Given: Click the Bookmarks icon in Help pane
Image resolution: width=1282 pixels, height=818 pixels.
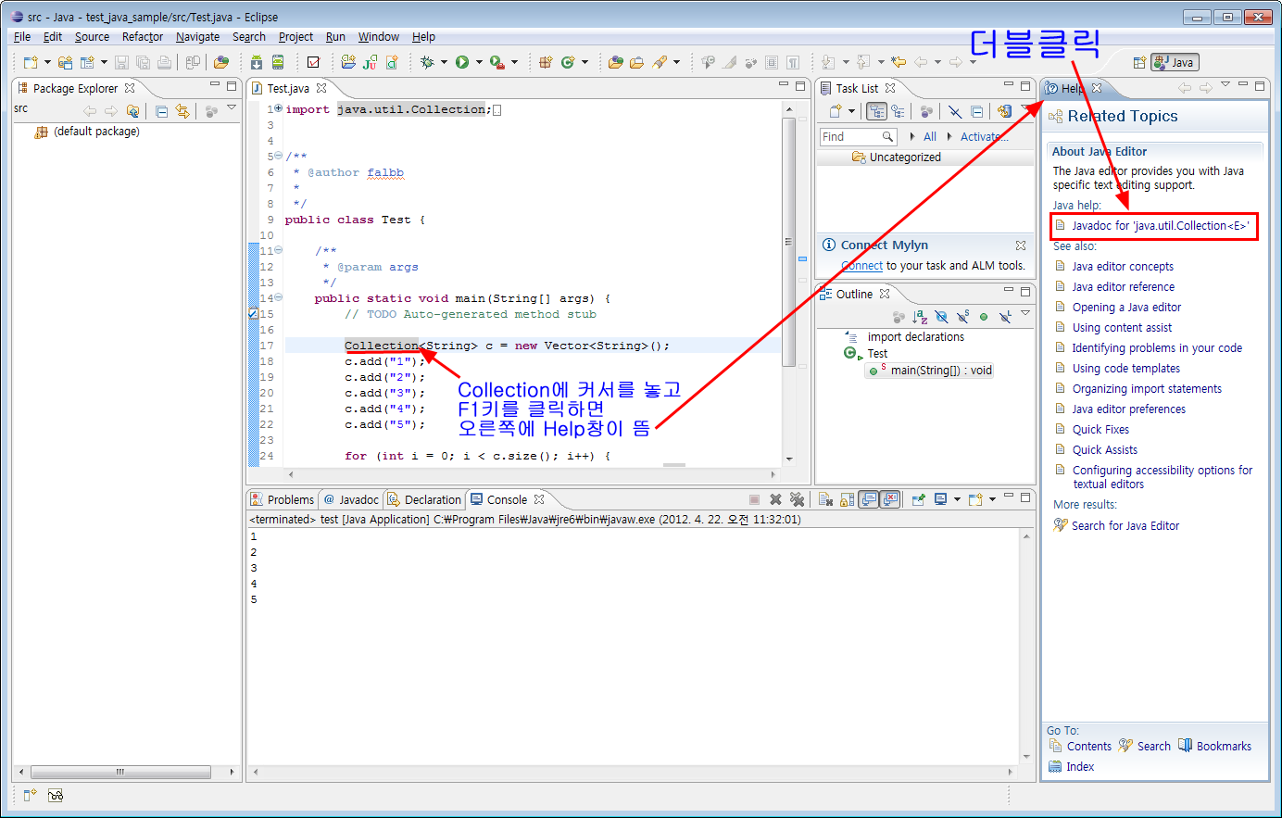Looking at the screenshot, I should [1186, 746].
